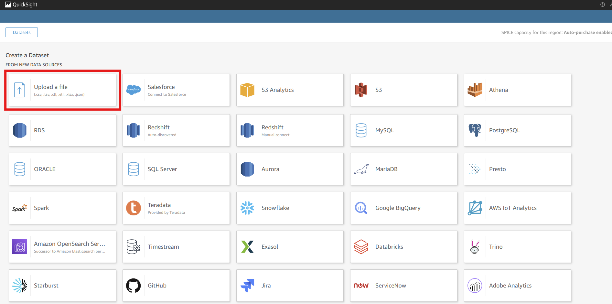This screenshot has width=612, height=304.
Task: Select the SQL Server icon
Action: [134, 169]
